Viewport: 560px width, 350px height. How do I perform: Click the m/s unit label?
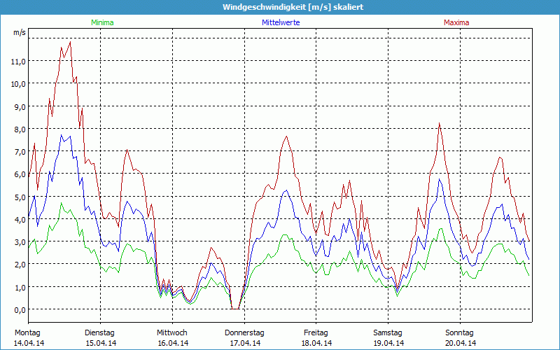19,33
